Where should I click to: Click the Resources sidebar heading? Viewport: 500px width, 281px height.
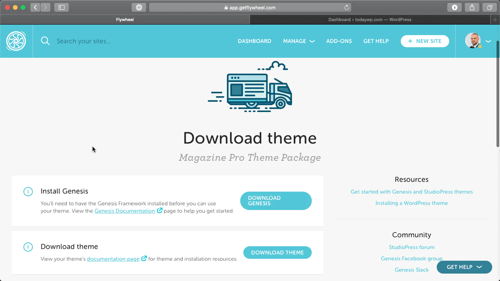click(x=412, y=180)
